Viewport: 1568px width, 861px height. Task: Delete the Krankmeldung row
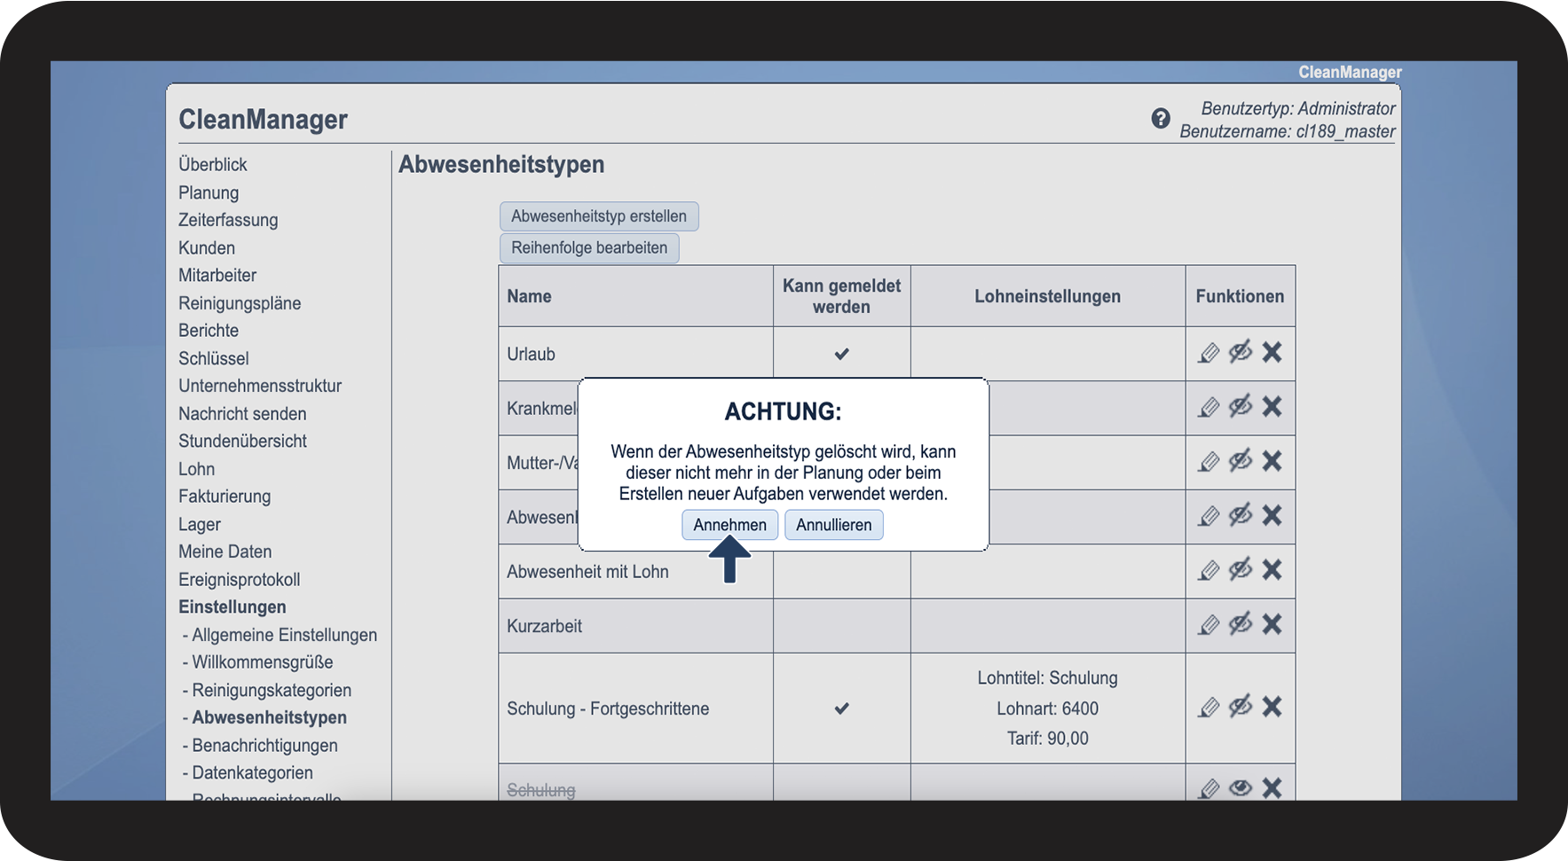pyautogui.click(x=1272, y=406)
